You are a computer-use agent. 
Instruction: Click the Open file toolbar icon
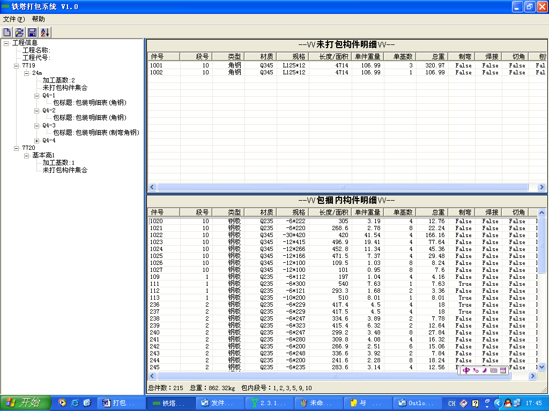[x=19, y=33]
